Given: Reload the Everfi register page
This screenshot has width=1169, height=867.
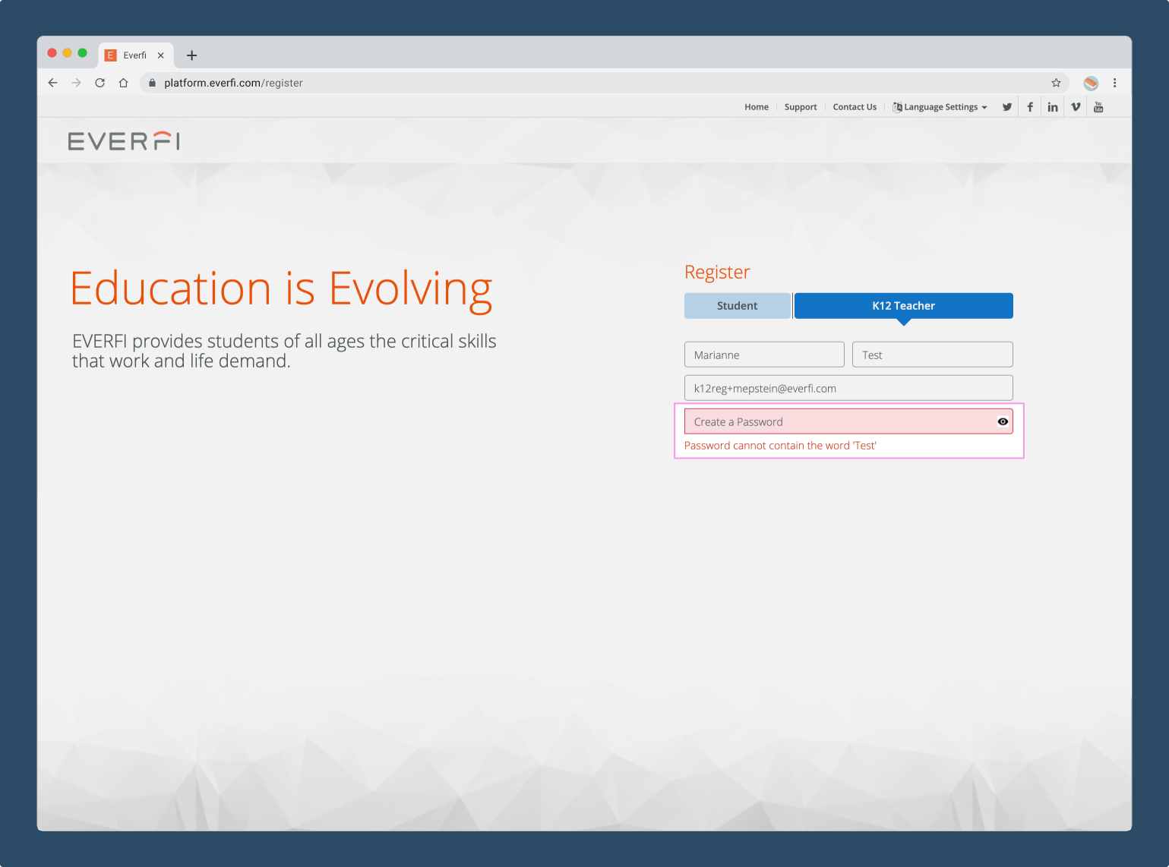Looking at the screenshot, I should coord(100,83).
